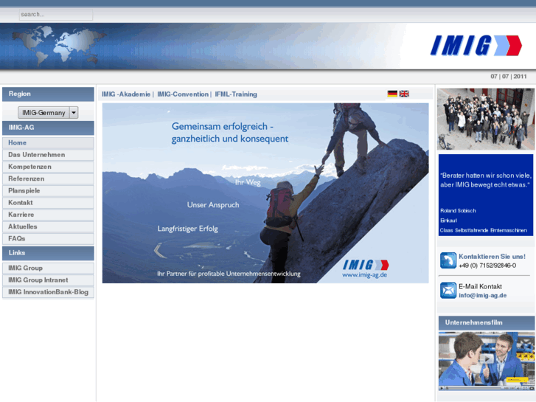Click the blue Roland Sobisch testimonial box
The width and height of the screenshot is (536, 402).
tap(486, 195)
